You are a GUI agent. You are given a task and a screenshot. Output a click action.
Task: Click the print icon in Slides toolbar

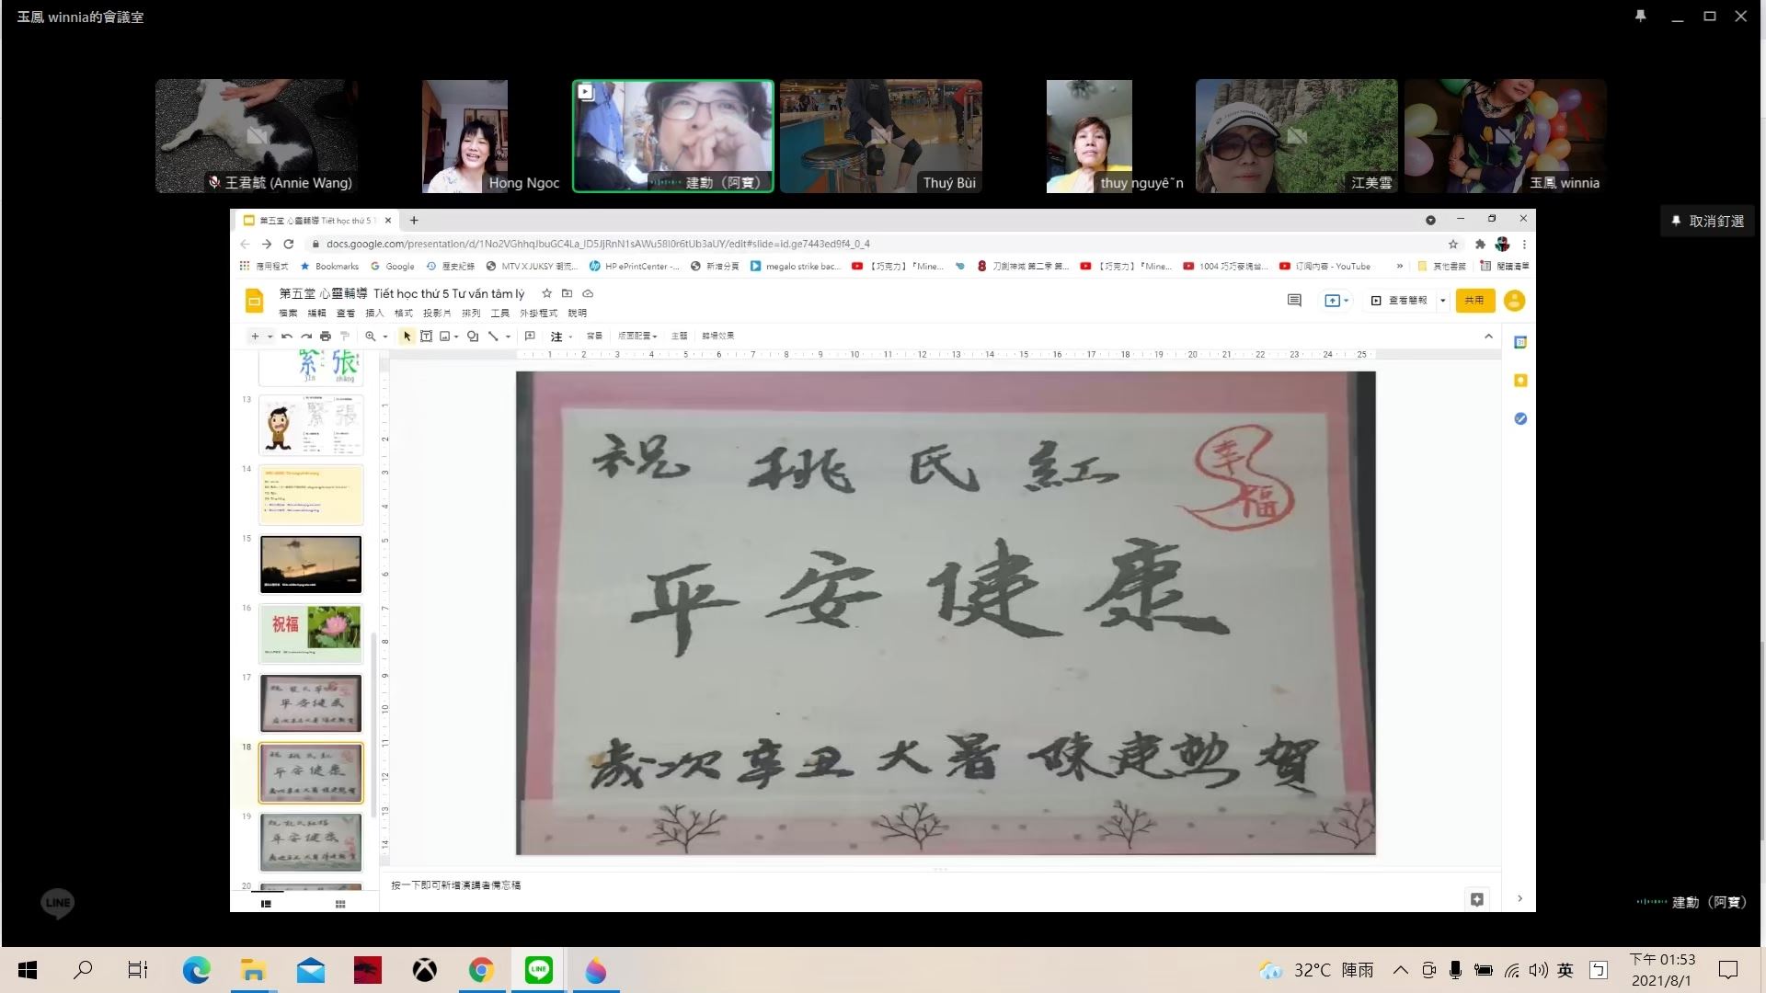coord(326,337)
